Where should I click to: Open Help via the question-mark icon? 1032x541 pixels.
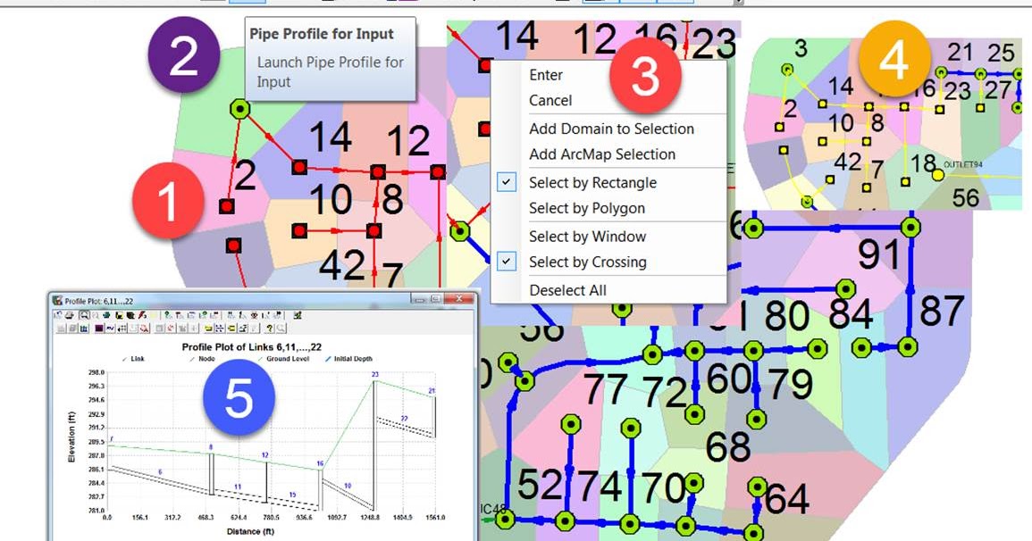[269, 329]
